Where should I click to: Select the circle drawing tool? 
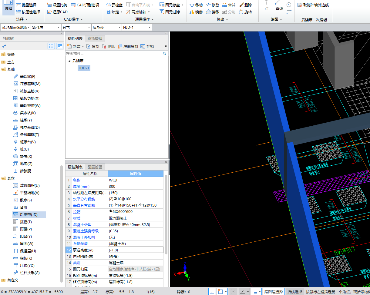[289, 5]
